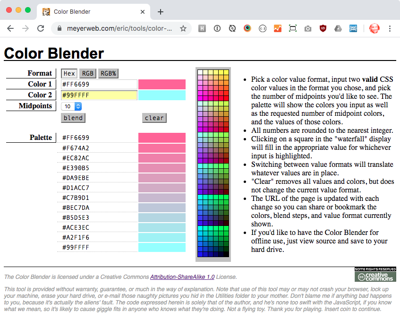Click the palette swatch for #F674A2

(162, 148)
